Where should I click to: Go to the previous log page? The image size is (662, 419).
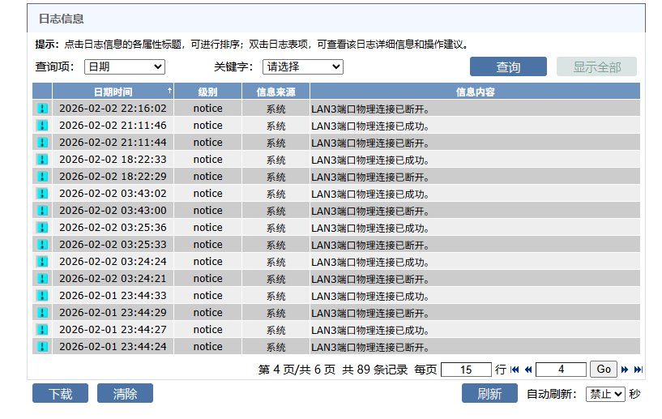point(527,370)
